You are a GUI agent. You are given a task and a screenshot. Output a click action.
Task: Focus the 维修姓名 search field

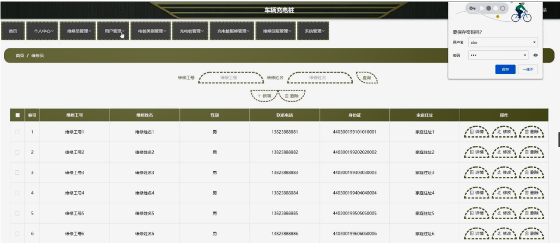320,77
